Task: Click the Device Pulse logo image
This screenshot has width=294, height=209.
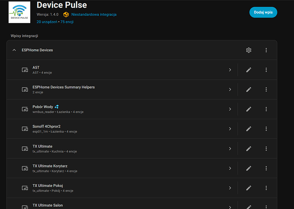Action: (19, 12)
